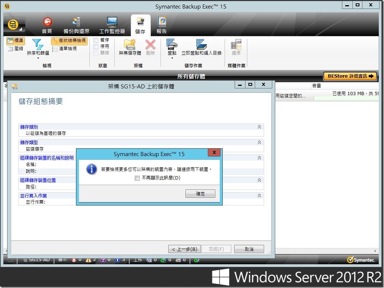Open the 報告 (Reports) tab
The image size is (384, 288).
(162, 26)
